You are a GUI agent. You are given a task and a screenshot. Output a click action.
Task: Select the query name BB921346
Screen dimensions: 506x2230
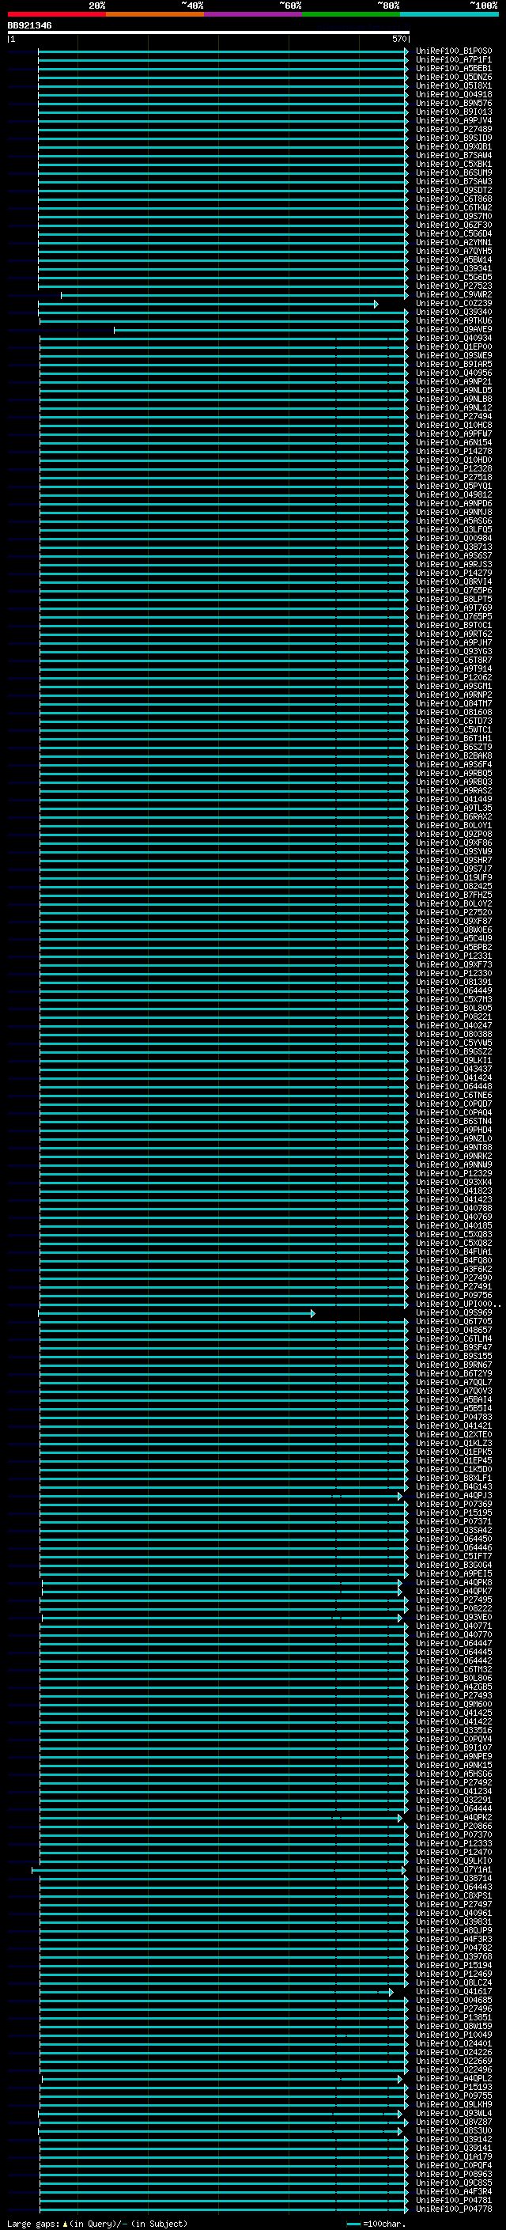pyautogui.click(x=29, y=25)
